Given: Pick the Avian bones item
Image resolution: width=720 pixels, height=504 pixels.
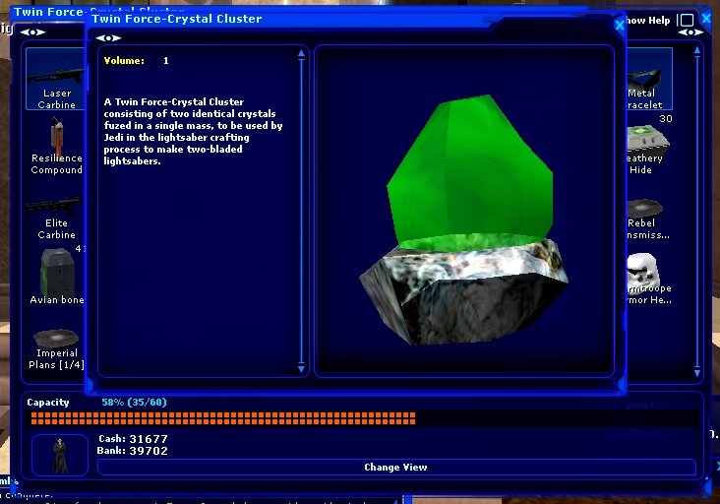Looking at the screenshot, I should click(x=55, y=270).
